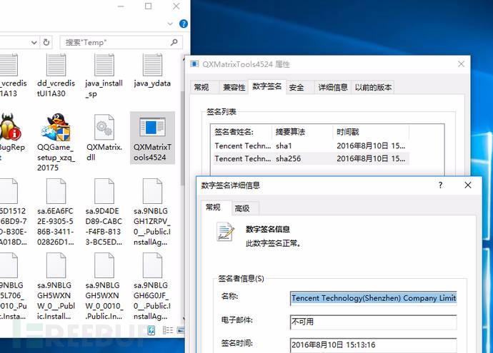
Task: Expand the Explorer ribbon chevron
Action: (170, 24)
